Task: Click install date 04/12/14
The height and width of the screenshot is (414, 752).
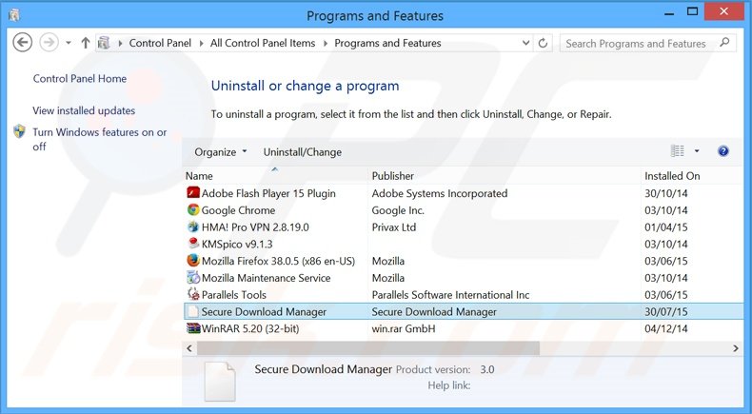Action: pos(665,328)
